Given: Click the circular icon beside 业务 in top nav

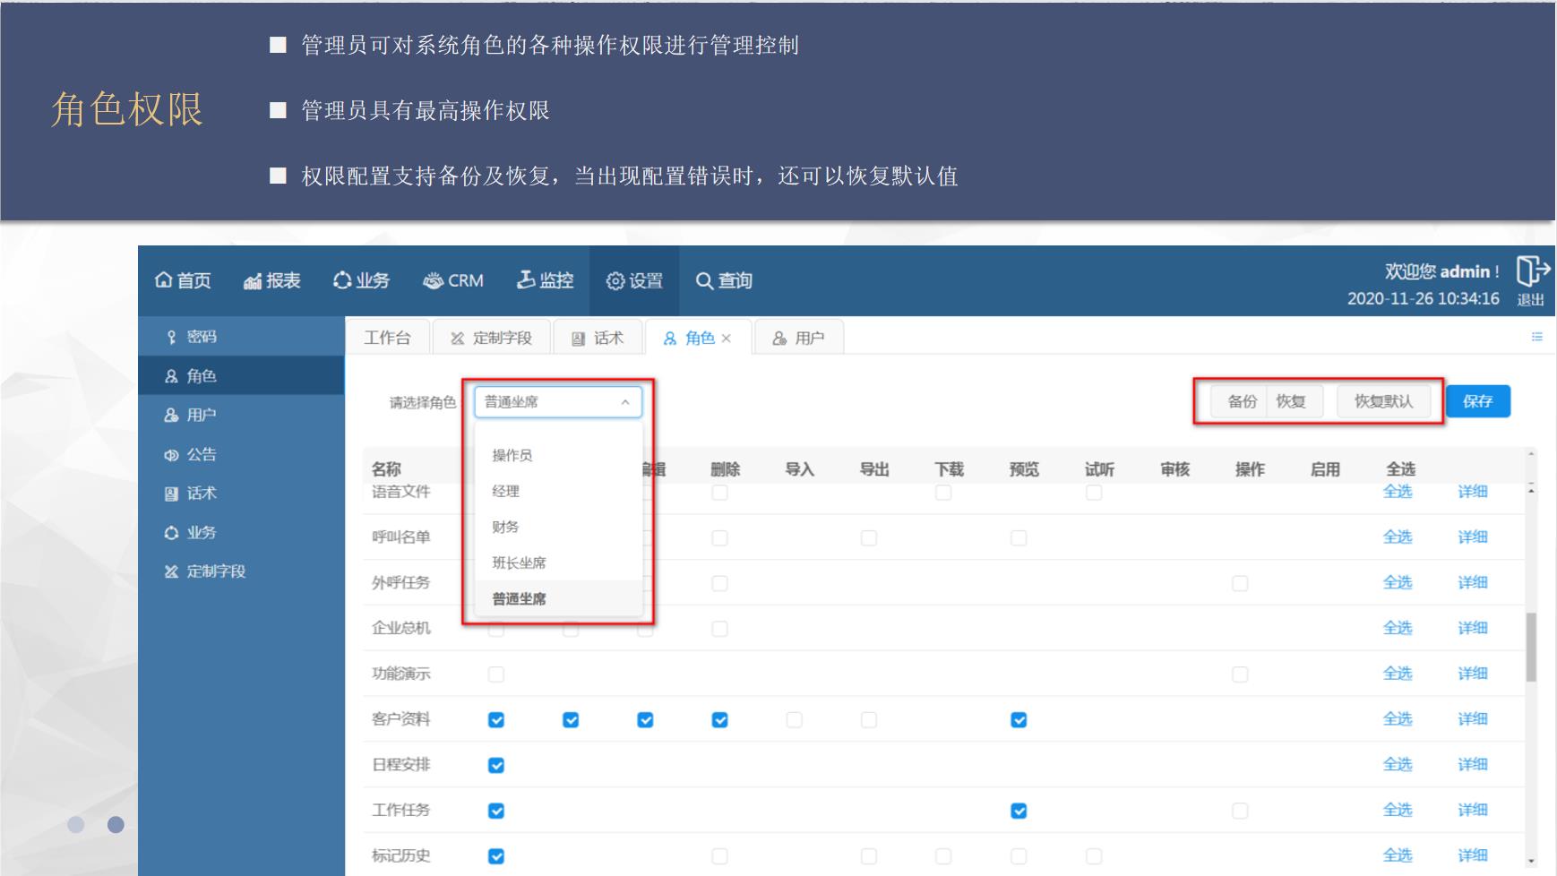Looking at the screenshot, I should 342,280.
